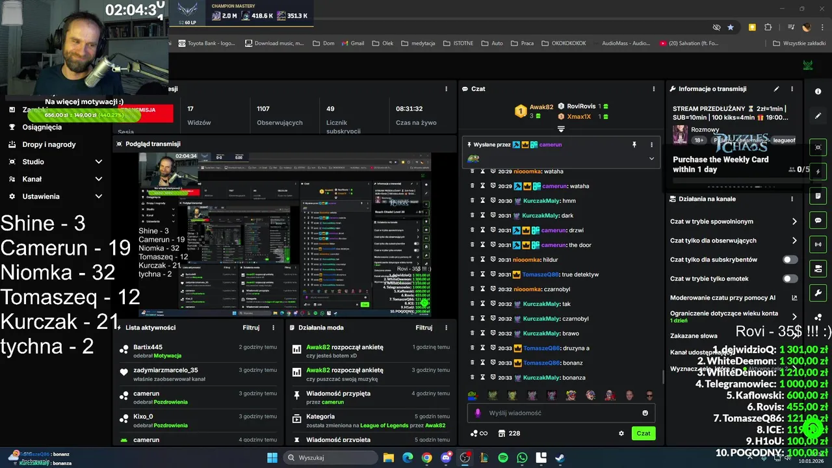Bookmark this page with the star icon
The height and width of the screenshot is (468, 832).
731,27
